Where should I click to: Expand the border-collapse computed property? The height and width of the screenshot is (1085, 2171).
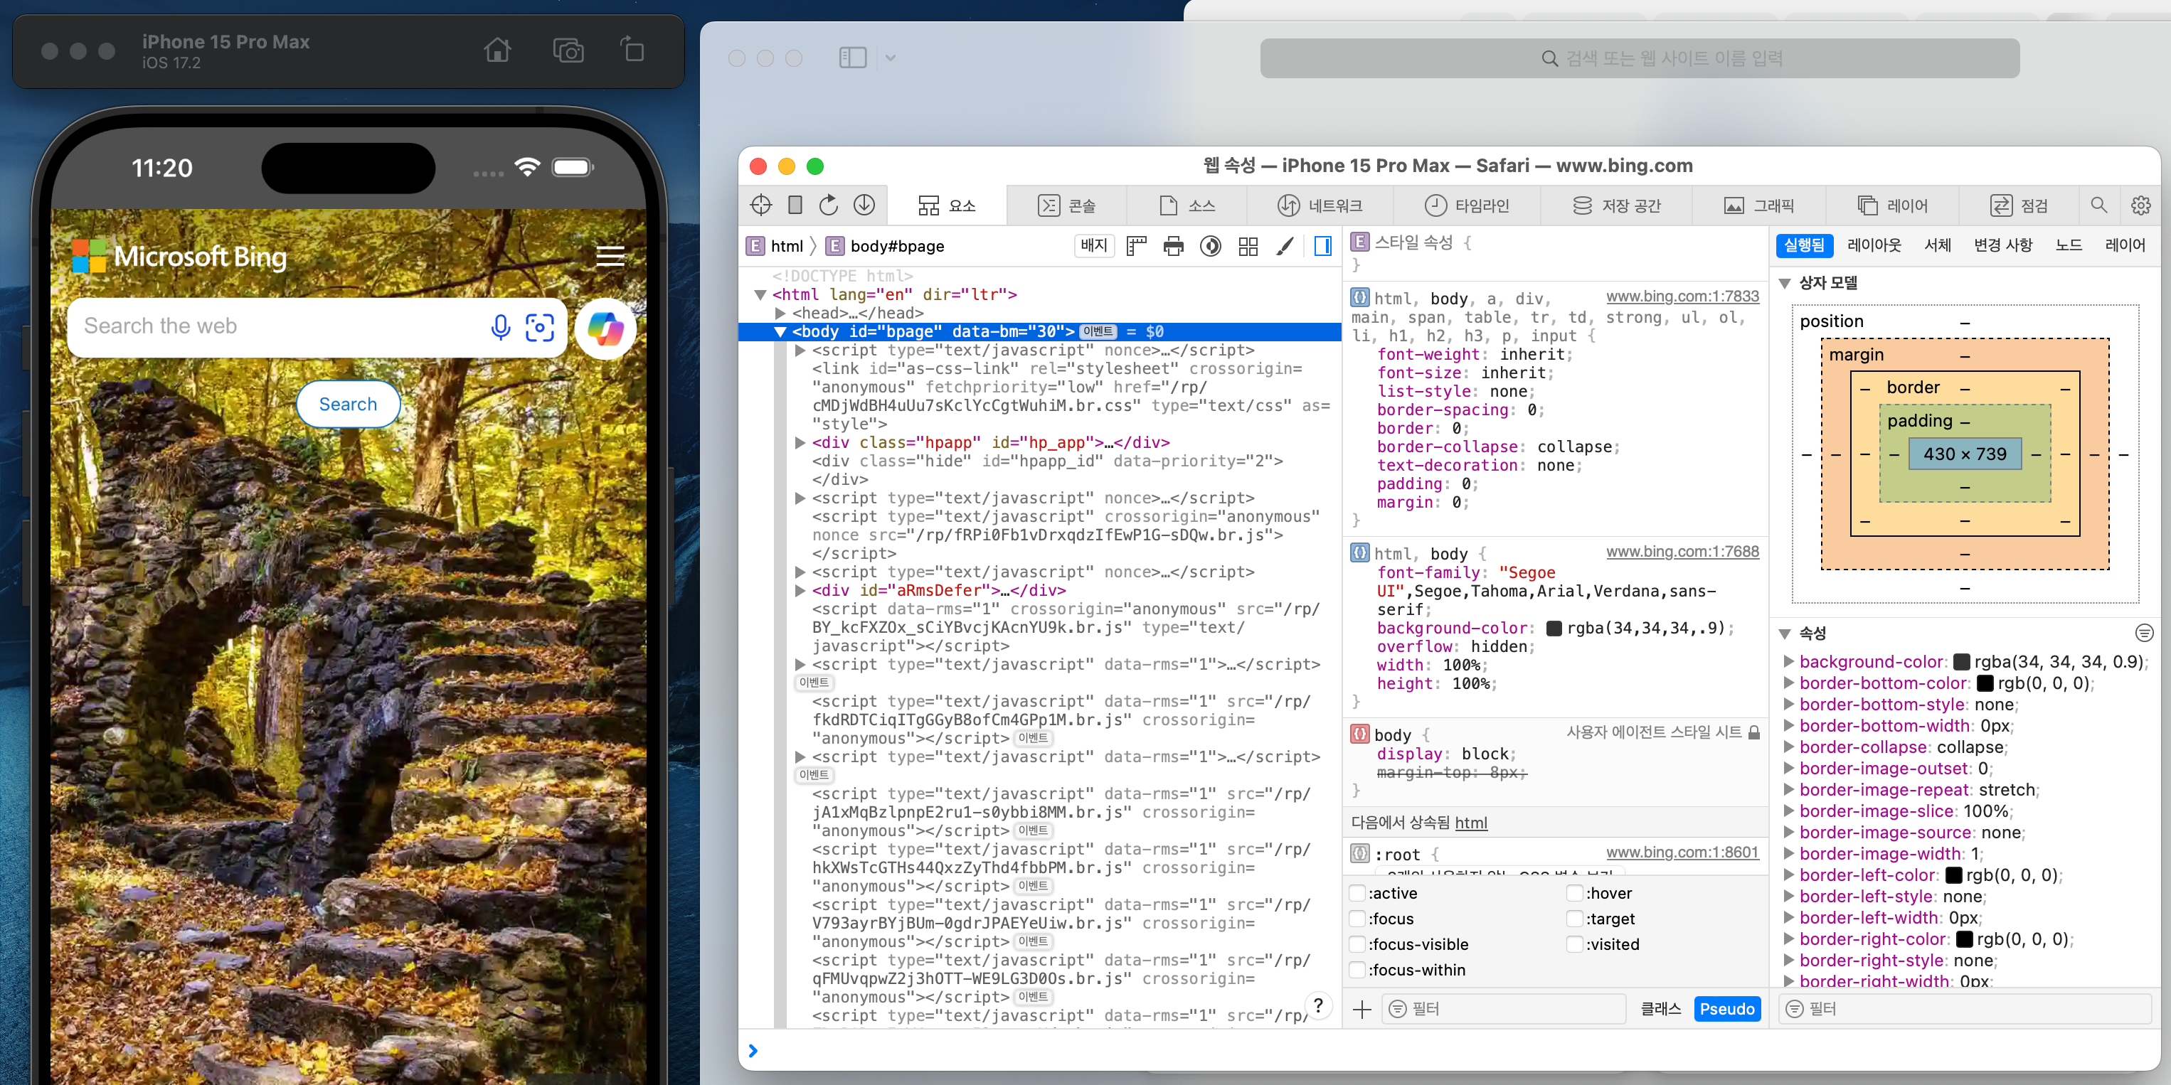coord(1788,747)
